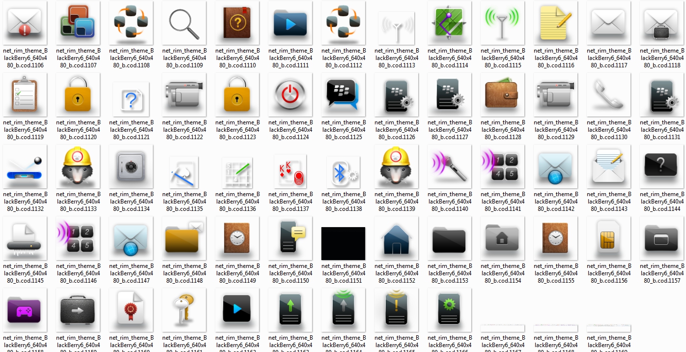This screenshot has height=352, width=686.
Task: Select file name ending in cod.1149
Action: click(x=237, y=273)
